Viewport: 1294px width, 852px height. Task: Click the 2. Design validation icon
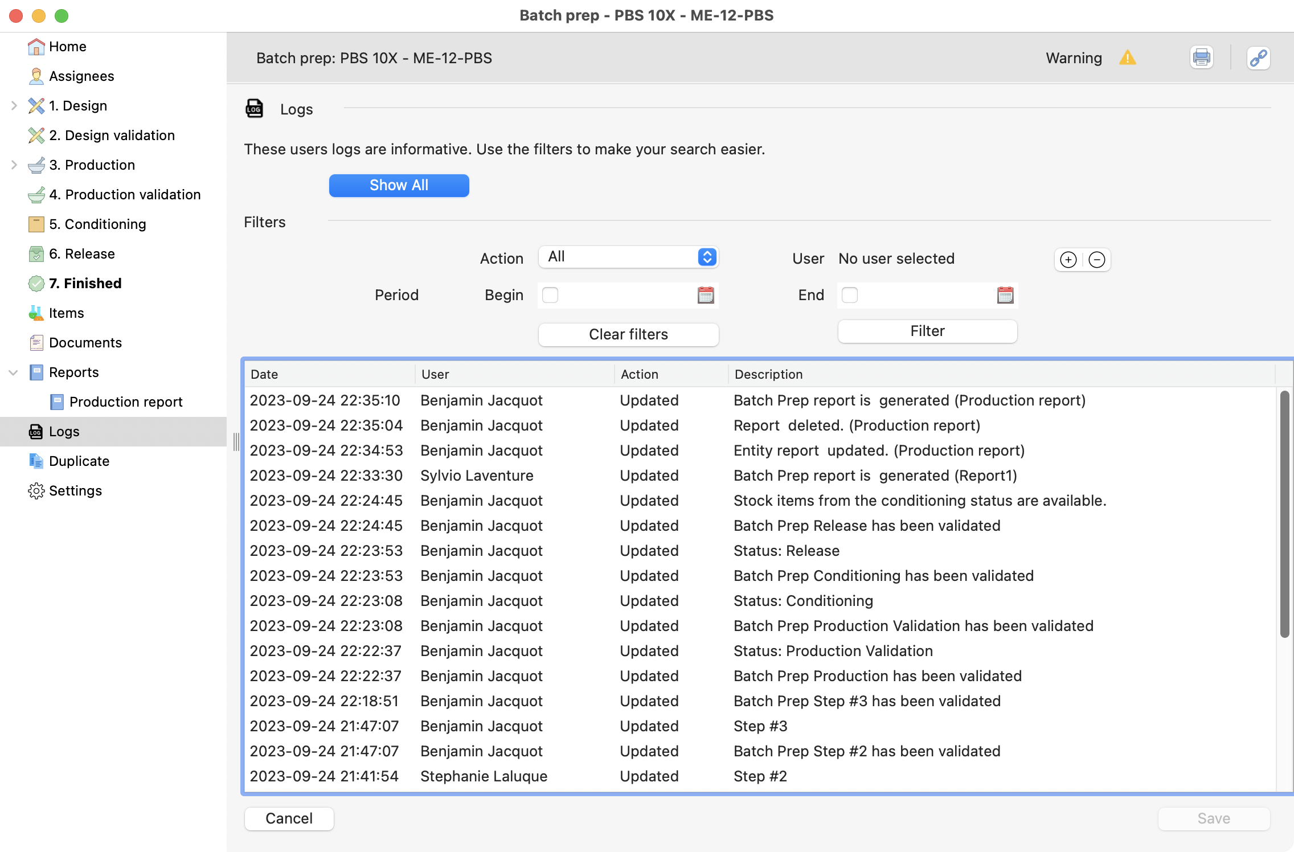pos(36,136)
